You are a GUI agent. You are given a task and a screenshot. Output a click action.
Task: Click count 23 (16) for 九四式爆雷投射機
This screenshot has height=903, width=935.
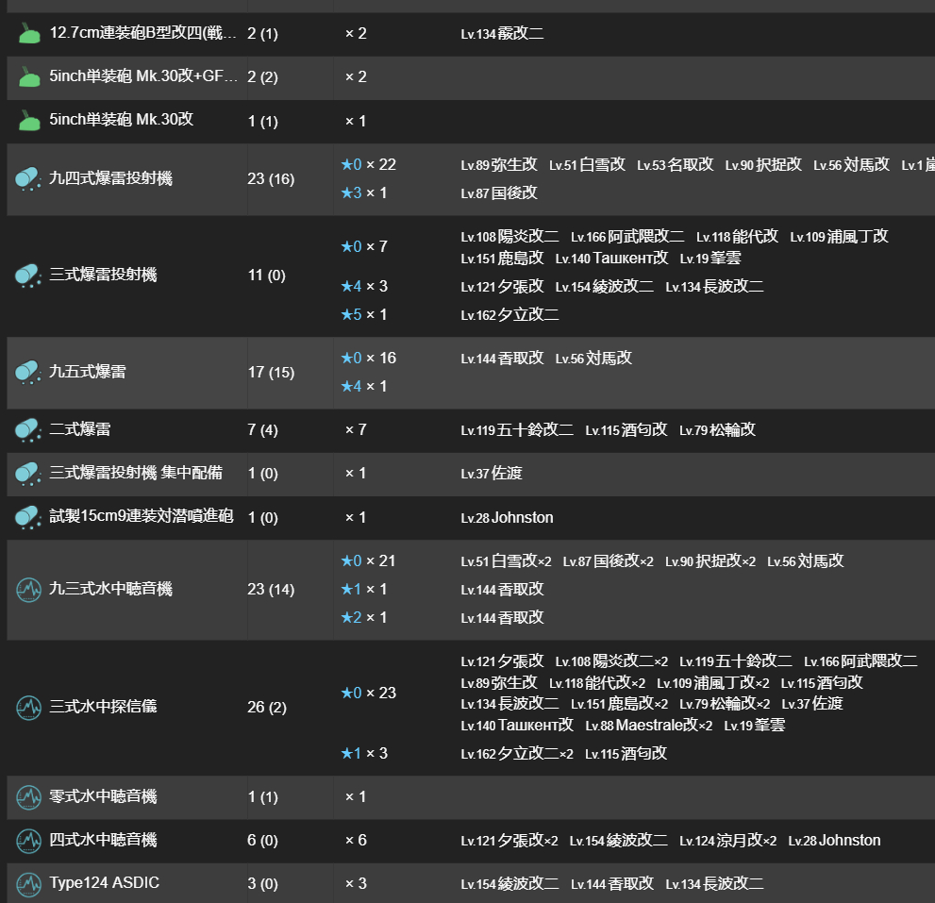pyautogui.click(x=271, y=179)
